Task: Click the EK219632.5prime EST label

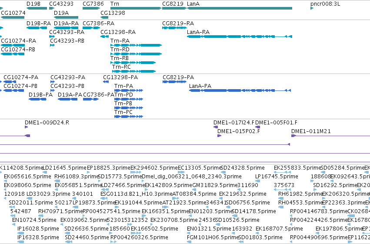Action: [x=243, y=194]
